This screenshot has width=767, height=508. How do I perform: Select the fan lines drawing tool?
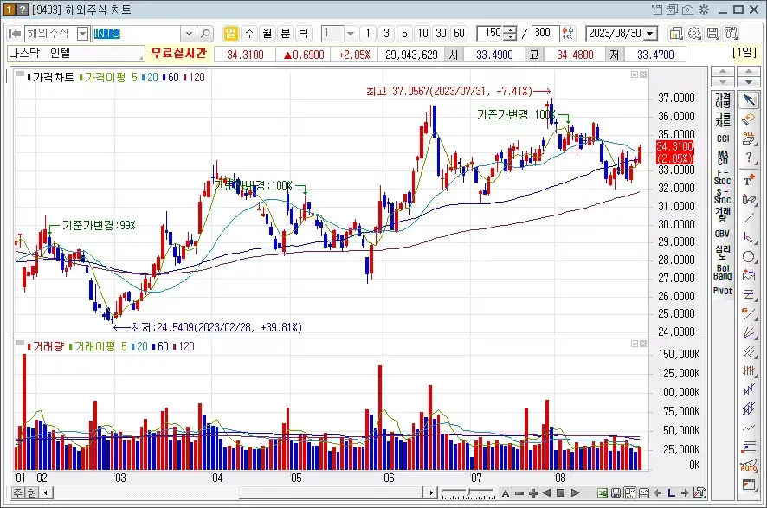pyautogui.click(x=749, y=333)
